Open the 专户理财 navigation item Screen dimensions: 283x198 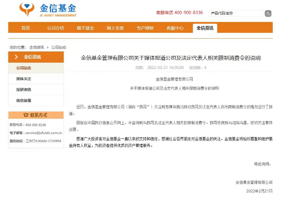click(x=145, y=28)
